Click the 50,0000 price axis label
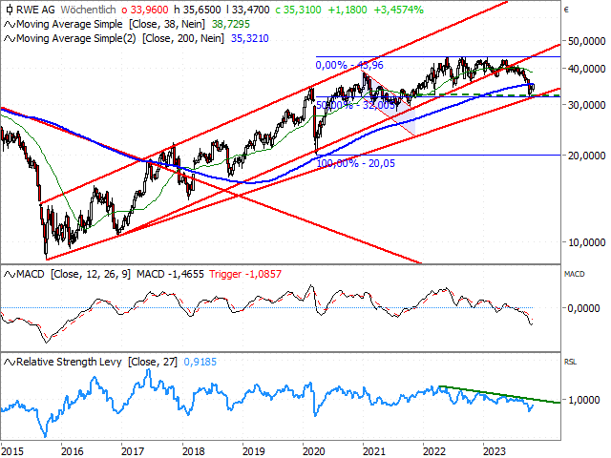Viewport: 611px width, 458px height. click(586, 41)
